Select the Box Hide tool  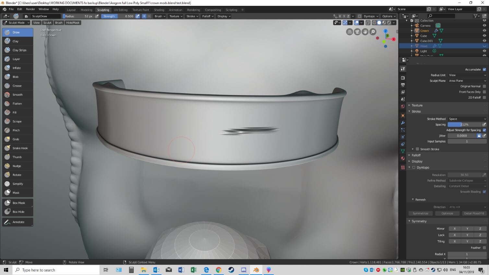click(x=18, y=212)
